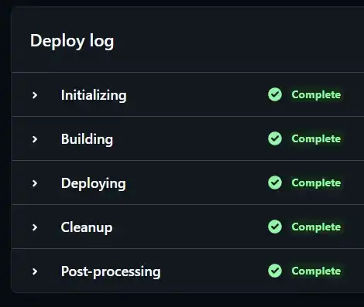Viewport: 364px width, 307px height.
Task: Click the green checkmark icon for Deploying
Action: point(275,182)
